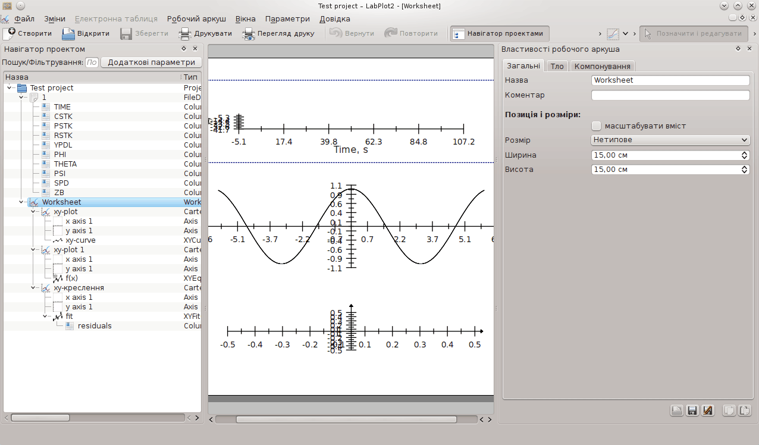The width and height of the screenshot is (759, 445).
Task: Click the Назва text input field
Action: [670, 80]
